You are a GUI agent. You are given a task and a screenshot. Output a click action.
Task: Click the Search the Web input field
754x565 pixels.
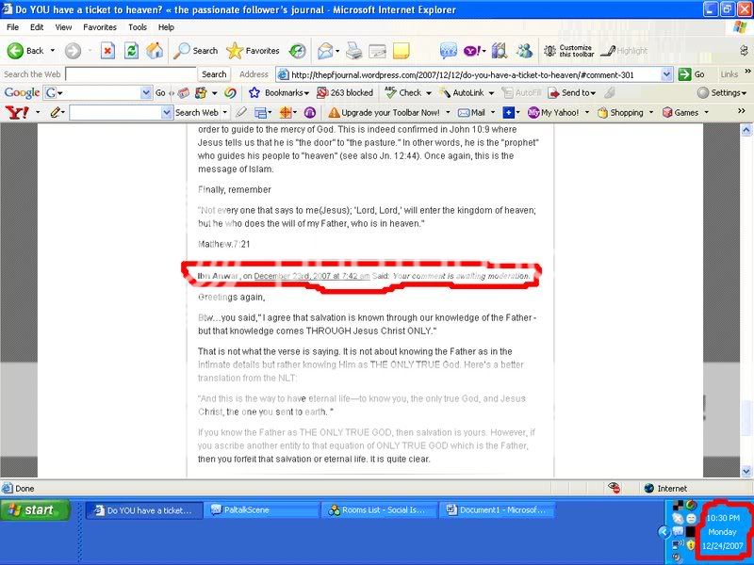pos(130,74)
